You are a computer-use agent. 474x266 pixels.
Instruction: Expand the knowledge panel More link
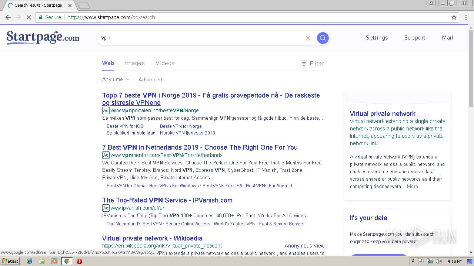click(412, 187)
